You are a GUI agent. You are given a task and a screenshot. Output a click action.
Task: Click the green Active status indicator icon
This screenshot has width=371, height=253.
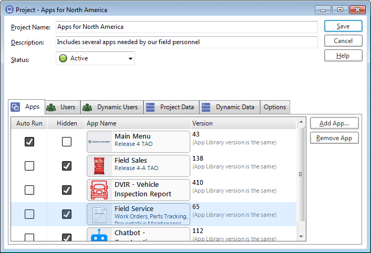point(63,58)
